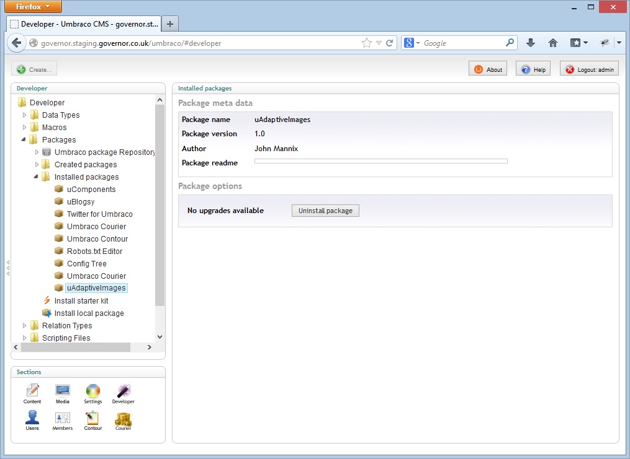Click the tree panel horizontal scrollbar

click(76, 347)
